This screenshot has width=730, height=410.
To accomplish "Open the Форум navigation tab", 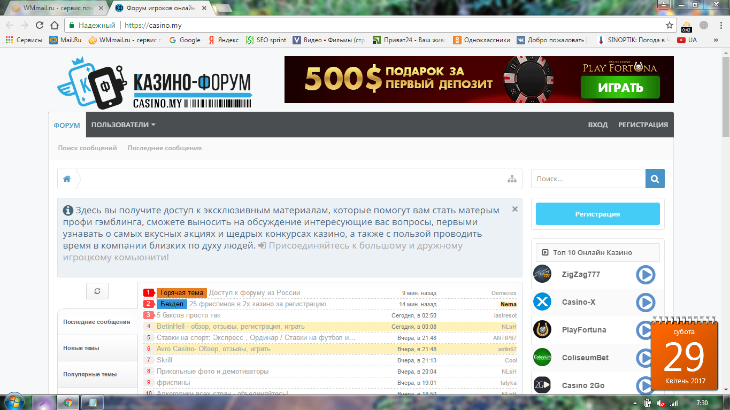I will coord(67,125).
